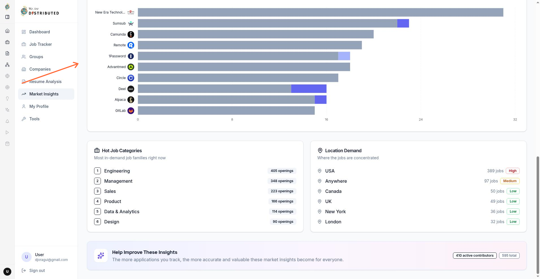The width and height of the screenshot is (540, 279).
Task: Click the shopping bag icon in the left rail
Action: pyautogui.click(x=7, y=144)
